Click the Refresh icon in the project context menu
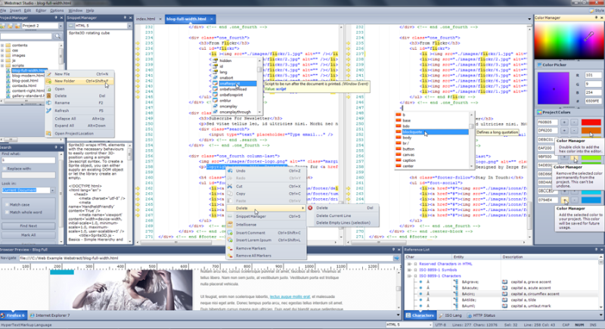The height and width of the screenshot is (329, 605). (x=48, y=110)
